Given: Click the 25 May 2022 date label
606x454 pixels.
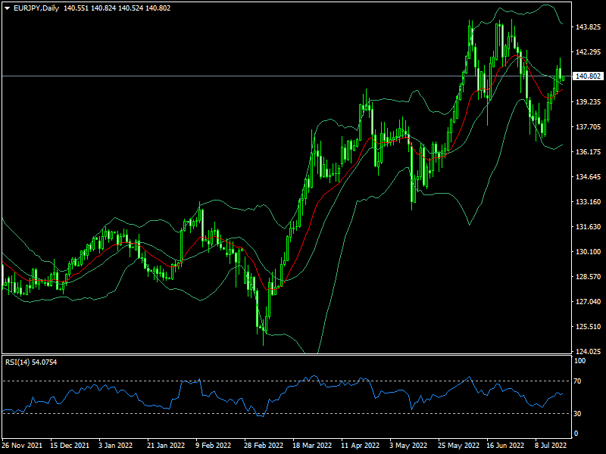Looking at the screenshot, I should click(458, 446).
